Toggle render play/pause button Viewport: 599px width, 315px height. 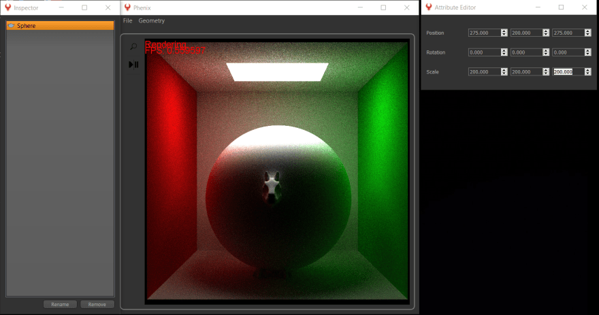coord(133,65)
